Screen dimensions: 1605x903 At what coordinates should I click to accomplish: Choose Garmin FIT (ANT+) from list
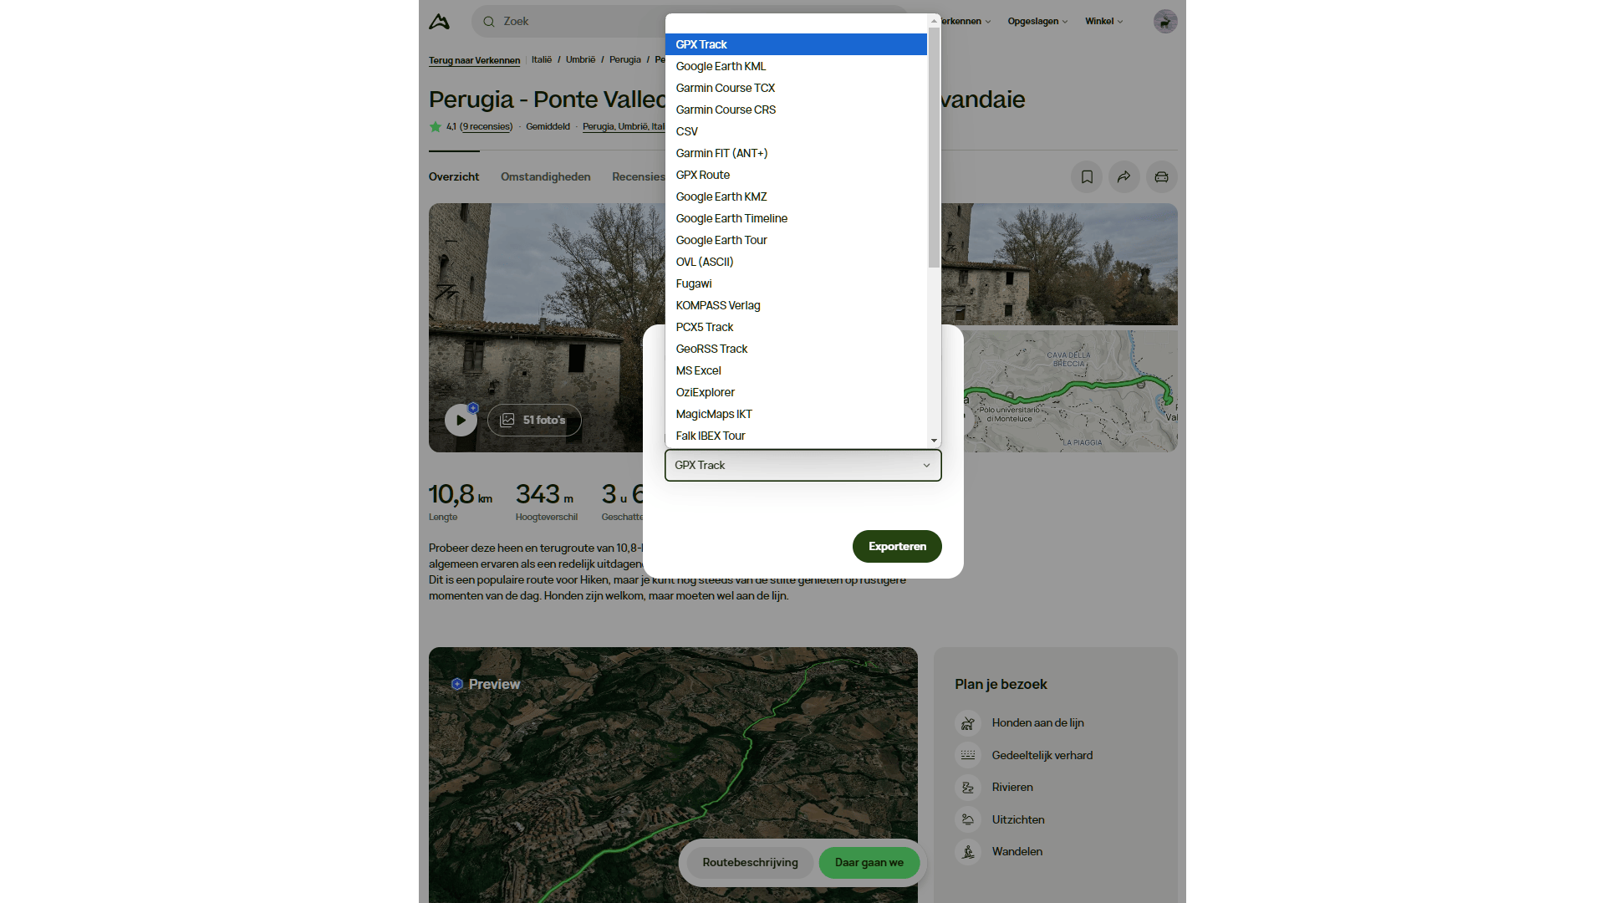tap(721, 153)
